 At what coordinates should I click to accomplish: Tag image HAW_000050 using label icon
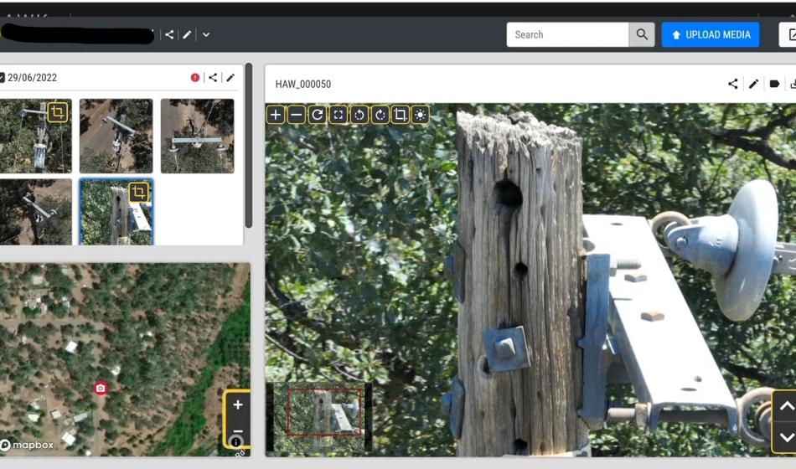pos(774,84)
